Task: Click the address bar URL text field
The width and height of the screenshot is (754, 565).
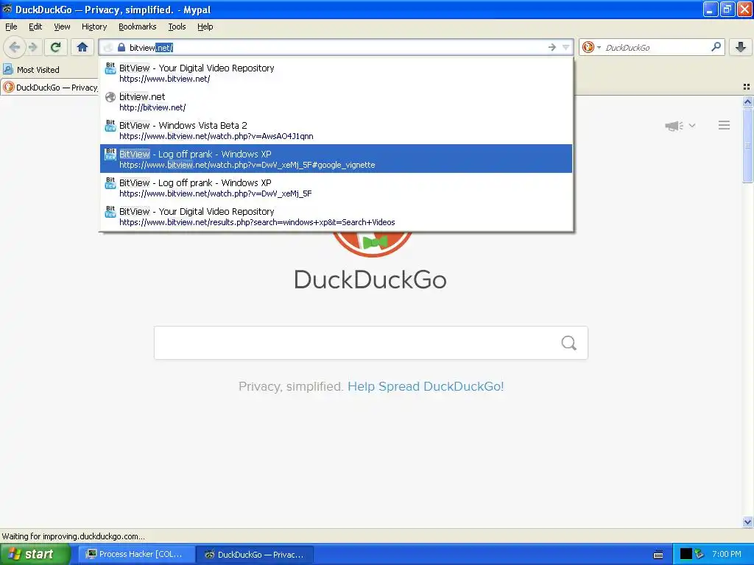Action: 337,48
